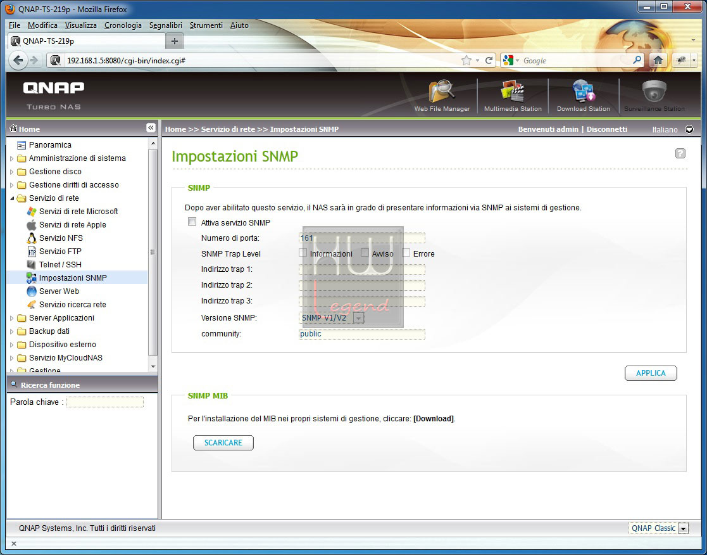The width and height of the screenshot is (707, 555).
Task: Open the Cronologia menu
Action: [x=123, y=25]
